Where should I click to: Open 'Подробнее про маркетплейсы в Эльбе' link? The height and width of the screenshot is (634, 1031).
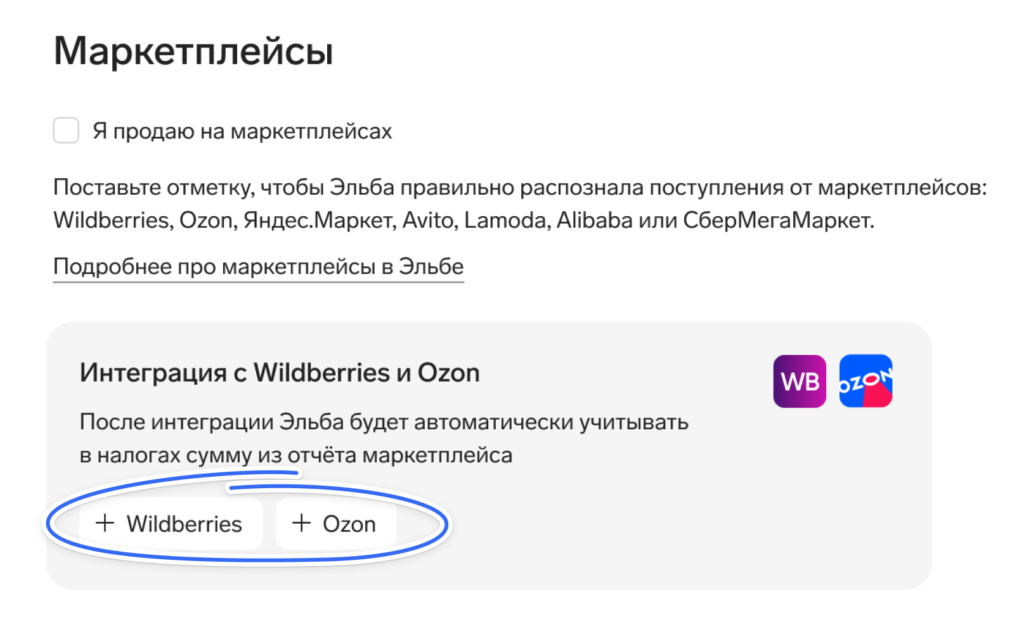coord(259,266)
